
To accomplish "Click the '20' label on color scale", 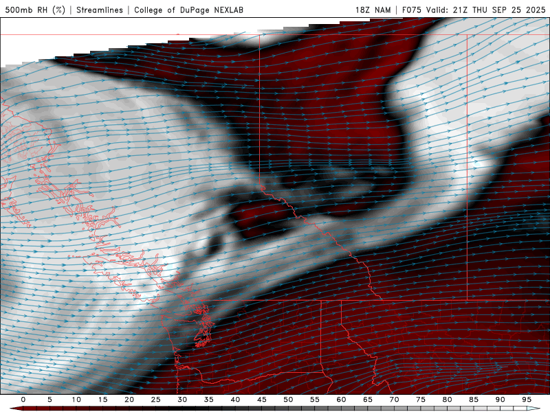I will (129, 400).
